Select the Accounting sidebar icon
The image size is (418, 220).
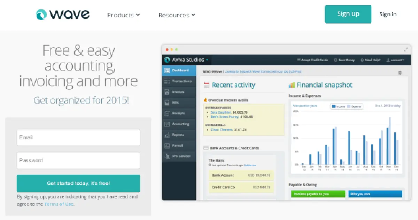pyautogui.click(x=167, y=124)
